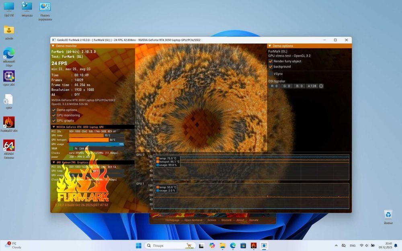Open the crossed-out cloud tray icon
This screenshot has width=402, height=251.
(x=344, y=245)
